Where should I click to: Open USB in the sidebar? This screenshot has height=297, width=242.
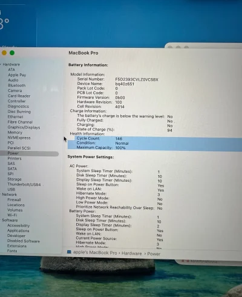point(11,190)
